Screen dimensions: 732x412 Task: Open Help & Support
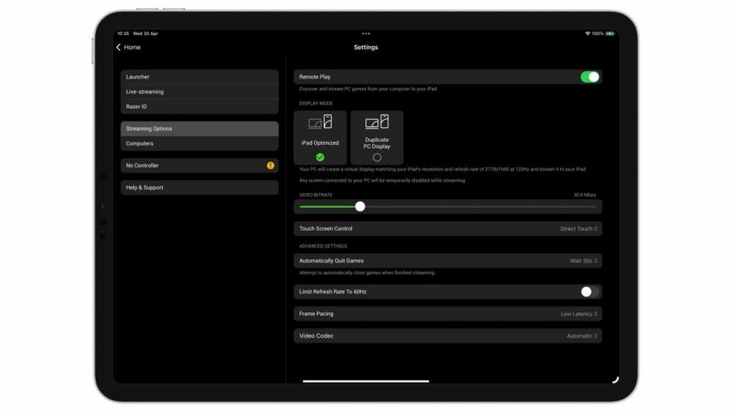199,187
